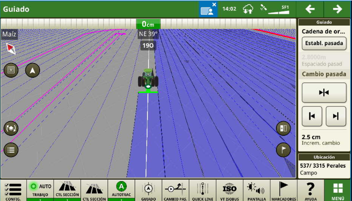
Task: Toggle the Auto Trabajo recording button
Action: coord(40,190)
